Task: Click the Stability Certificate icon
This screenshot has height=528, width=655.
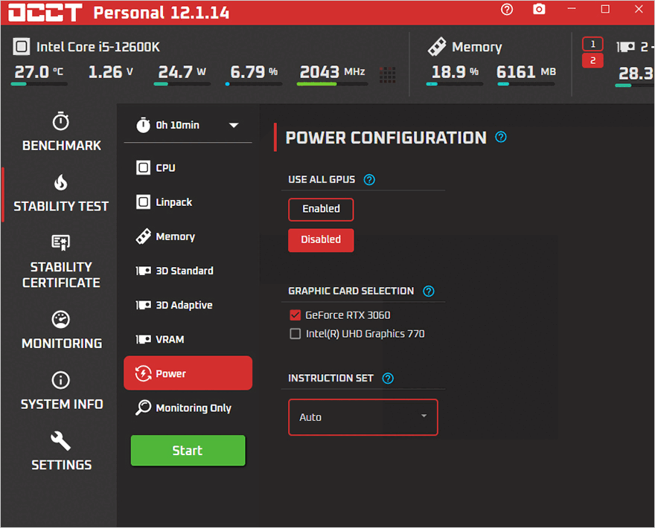Action: tap(61, 242)
